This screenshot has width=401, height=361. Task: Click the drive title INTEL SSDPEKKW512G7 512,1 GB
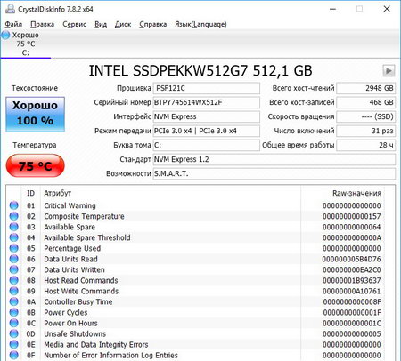pyautogui.click(x=200, y=71)
